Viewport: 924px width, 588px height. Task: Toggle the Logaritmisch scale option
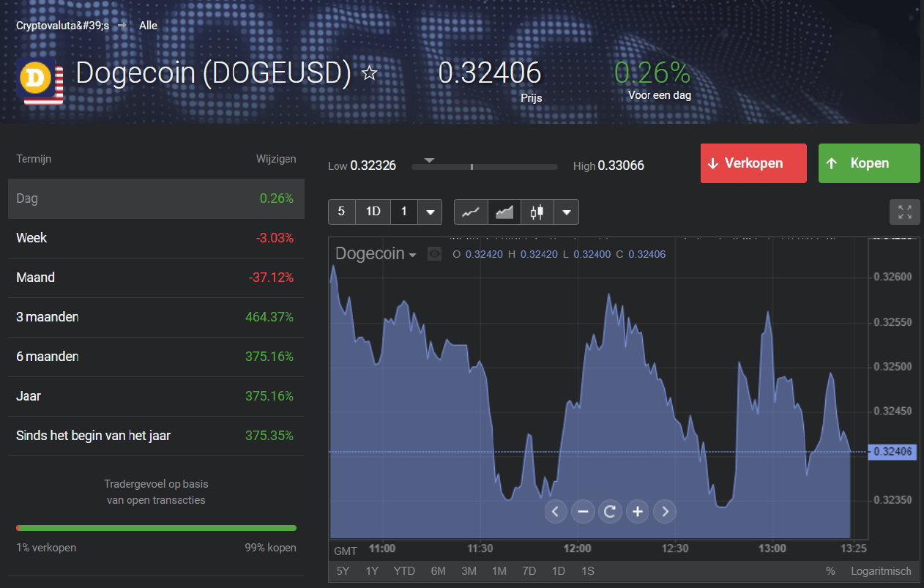pos(881,571)
